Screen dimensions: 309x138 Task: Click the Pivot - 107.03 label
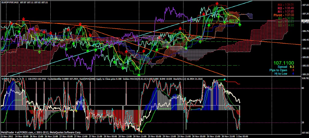point(283,15)
